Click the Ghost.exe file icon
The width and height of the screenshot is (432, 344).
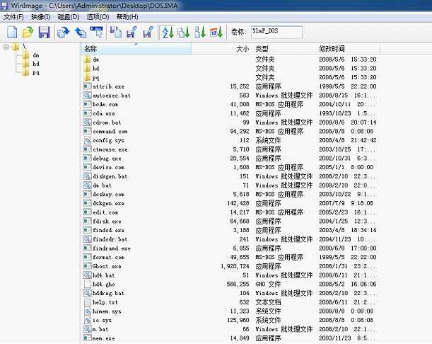pyautogui.click(x=88, y=266)
